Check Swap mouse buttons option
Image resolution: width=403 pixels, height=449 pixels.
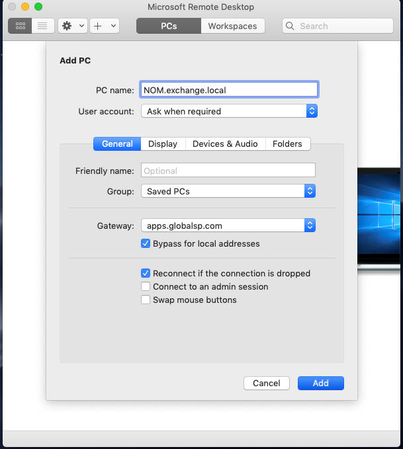(146, 300)
